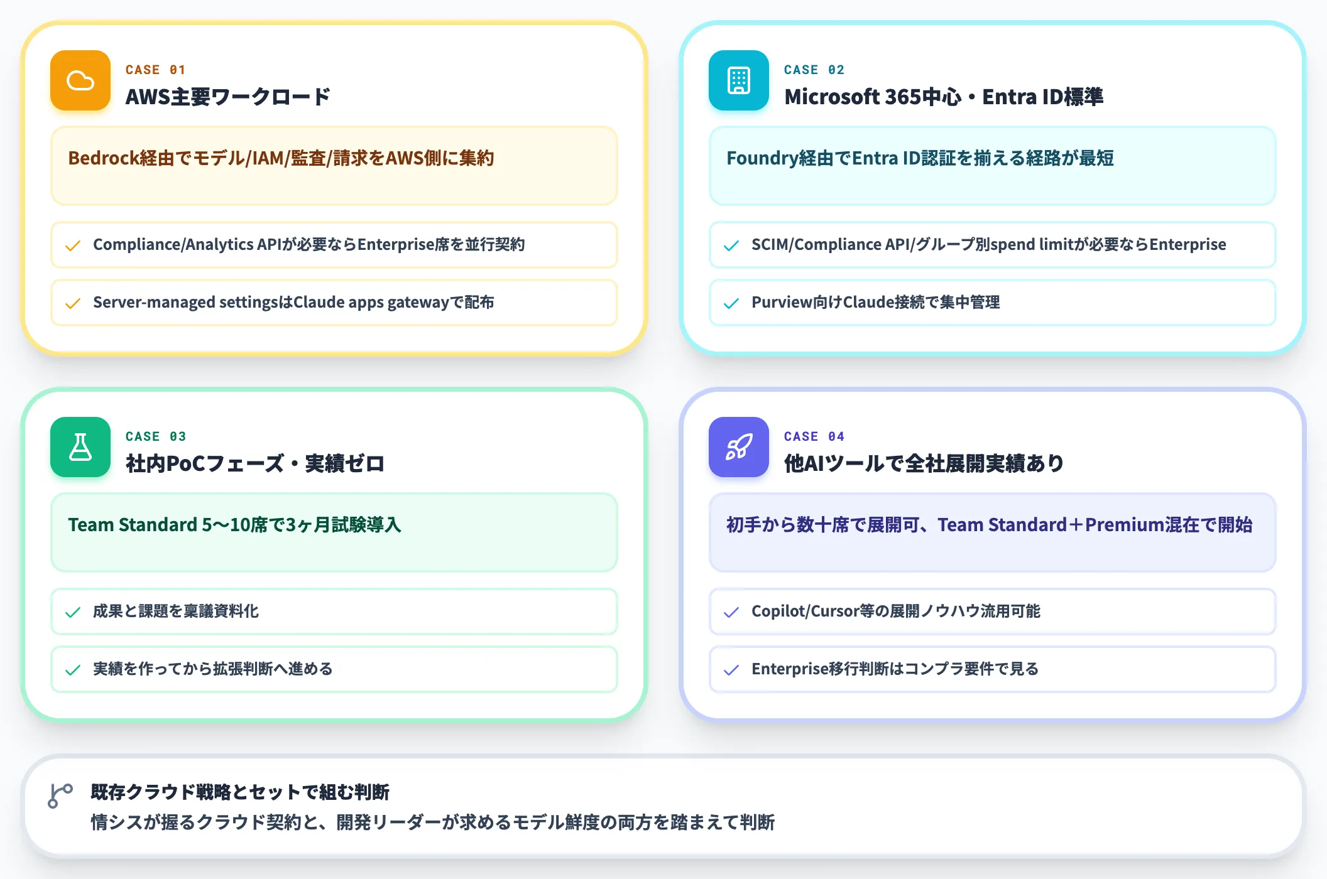This screenshot has width=1327, height=879.
Task: Click the checkmark beside 実績を作ってから拡張判断へ進める
Action: click(73, 670)
